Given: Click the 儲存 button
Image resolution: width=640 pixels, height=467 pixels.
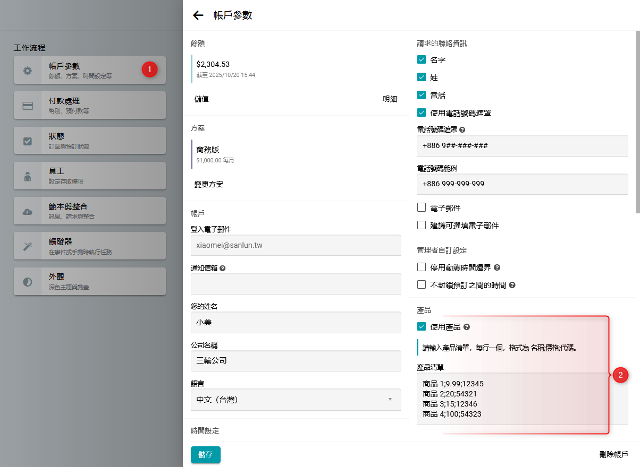Looking at the screenshot, I should [205, 455].
